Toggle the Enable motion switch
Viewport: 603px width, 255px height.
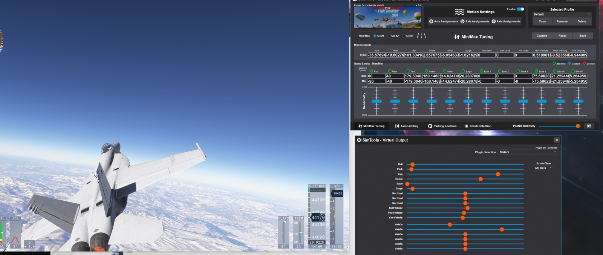[x=520, y=9]
